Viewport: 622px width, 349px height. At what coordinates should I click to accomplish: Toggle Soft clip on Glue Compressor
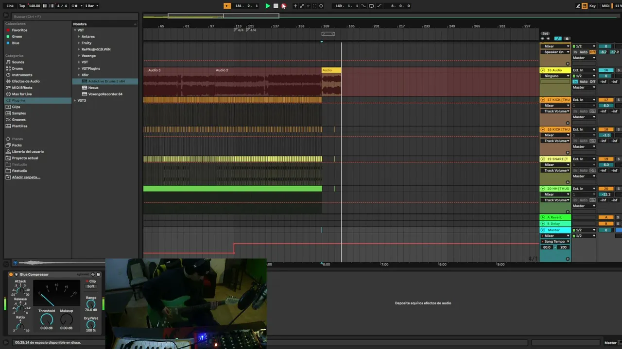pos(91,286)
